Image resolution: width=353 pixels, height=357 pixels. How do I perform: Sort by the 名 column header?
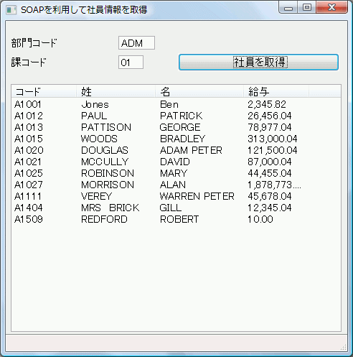point(199,91)
